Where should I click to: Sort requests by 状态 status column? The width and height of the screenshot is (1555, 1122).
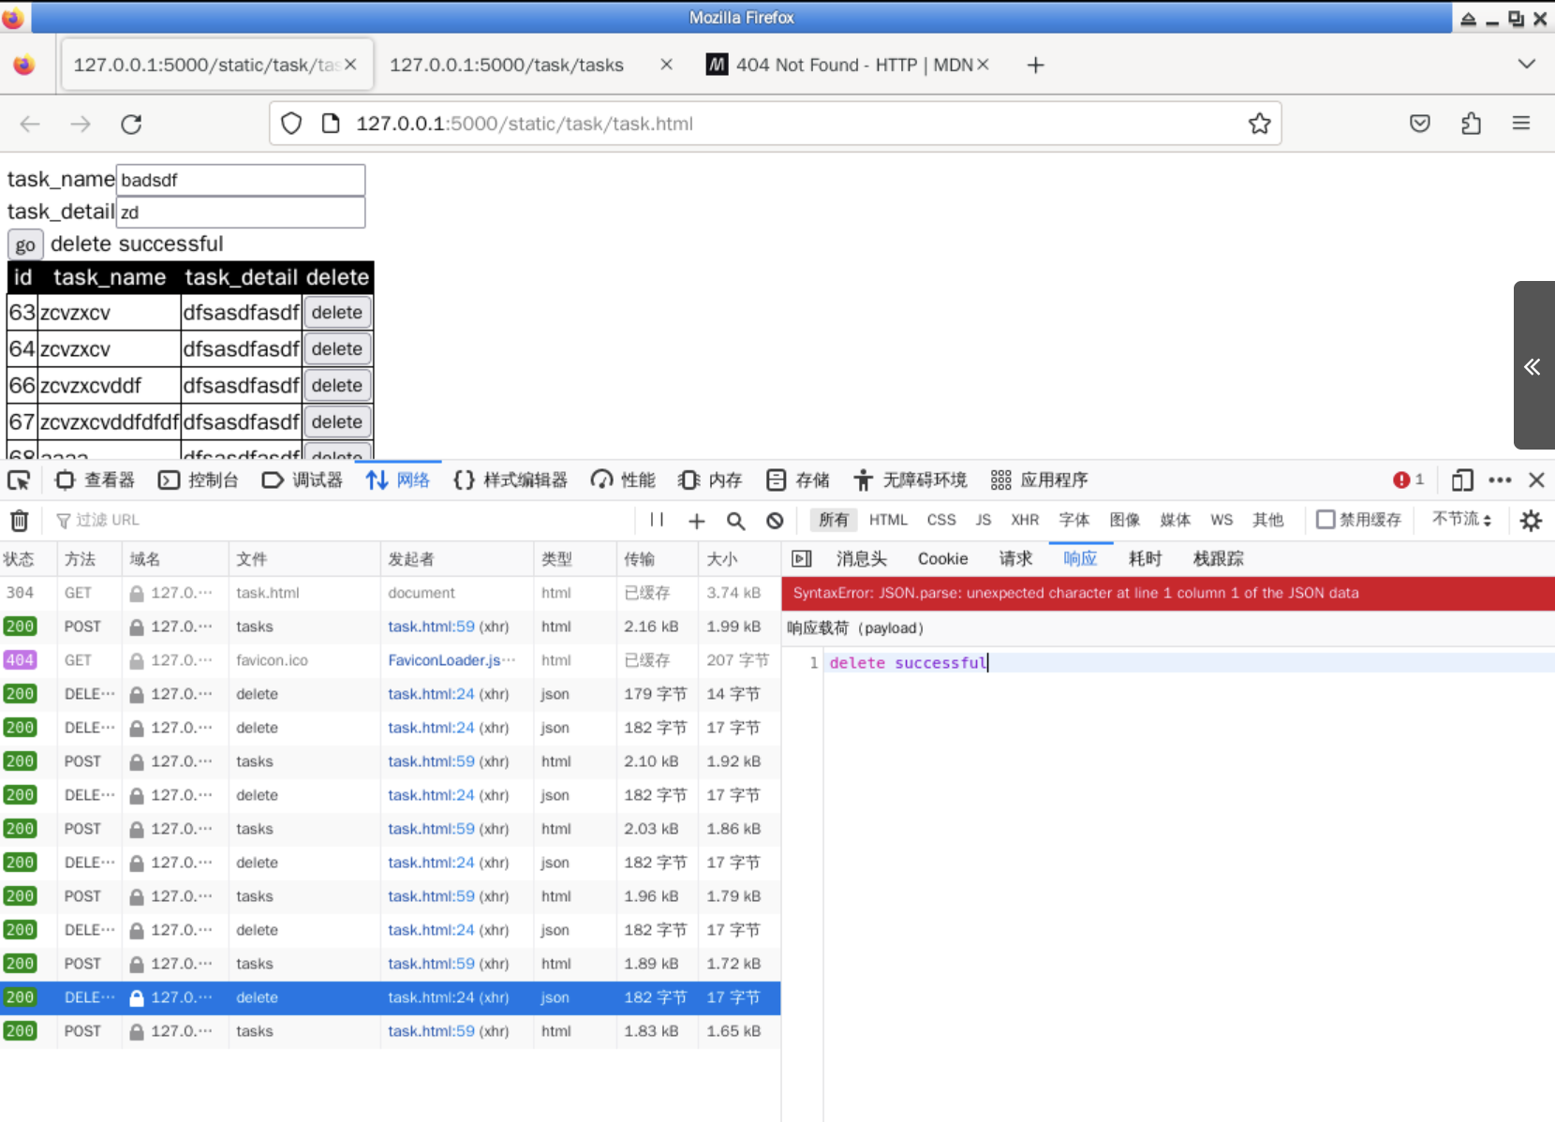tap(28, 559)
